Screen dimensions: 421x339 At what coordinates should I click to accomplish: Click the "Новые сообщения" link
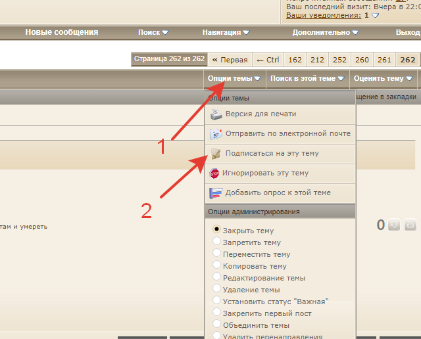(x=62, y=32)
